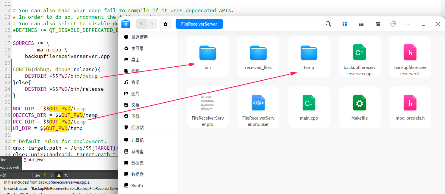Open the issues filter dropdown
The height and width of the screenshot is (194, 445).
pos(66,176)
